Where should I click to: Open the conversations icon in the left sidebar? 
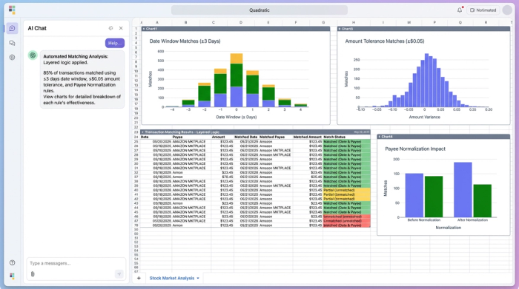click(x=13, y=43)
